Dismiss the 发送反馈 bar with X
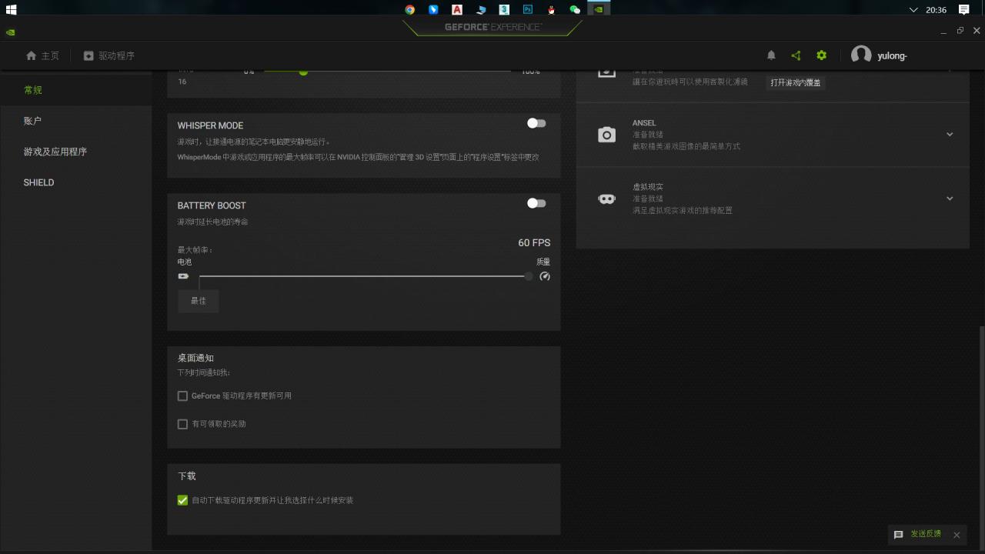This screenshot has width=985, height=554. click(x=957, y=535)
